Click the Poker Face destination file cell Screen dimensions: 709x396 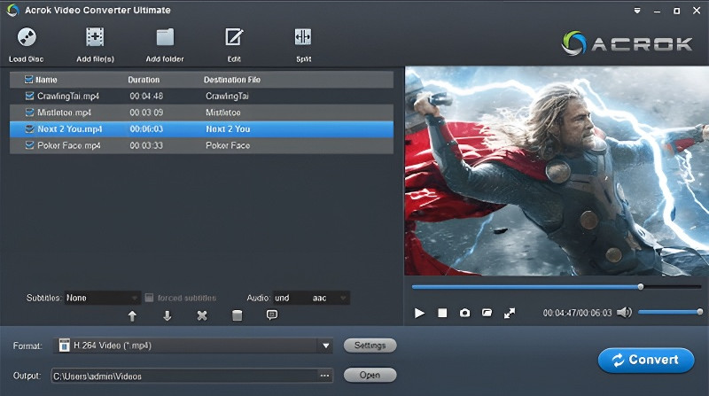pyautogui.click(x=228, y=145)
